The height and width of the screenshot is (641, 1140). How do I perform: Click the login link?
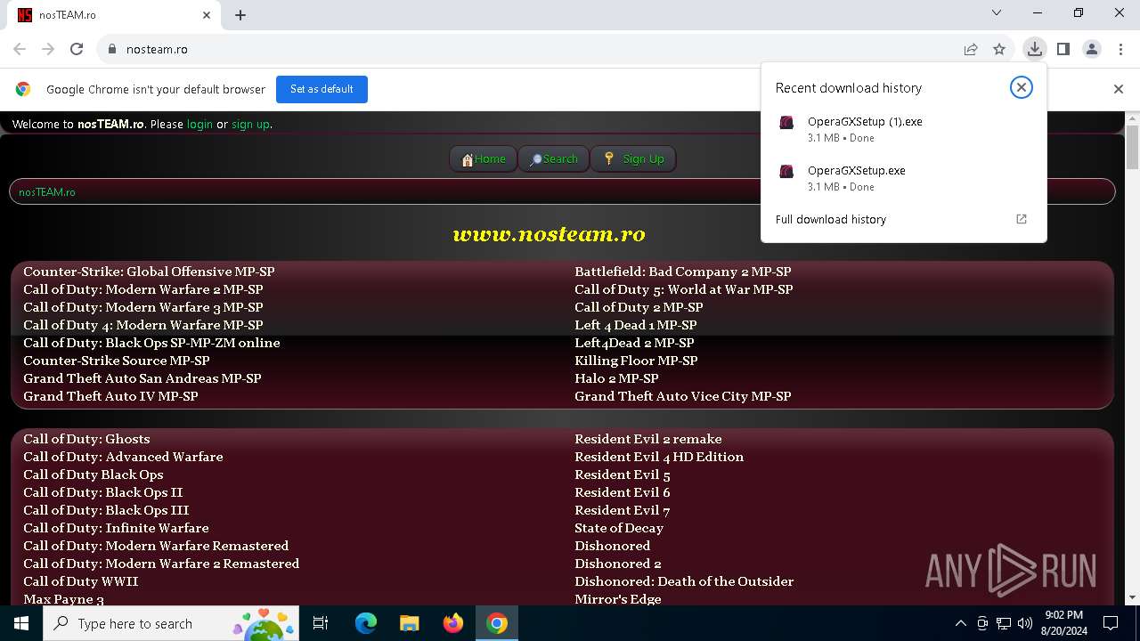(199, 125)
